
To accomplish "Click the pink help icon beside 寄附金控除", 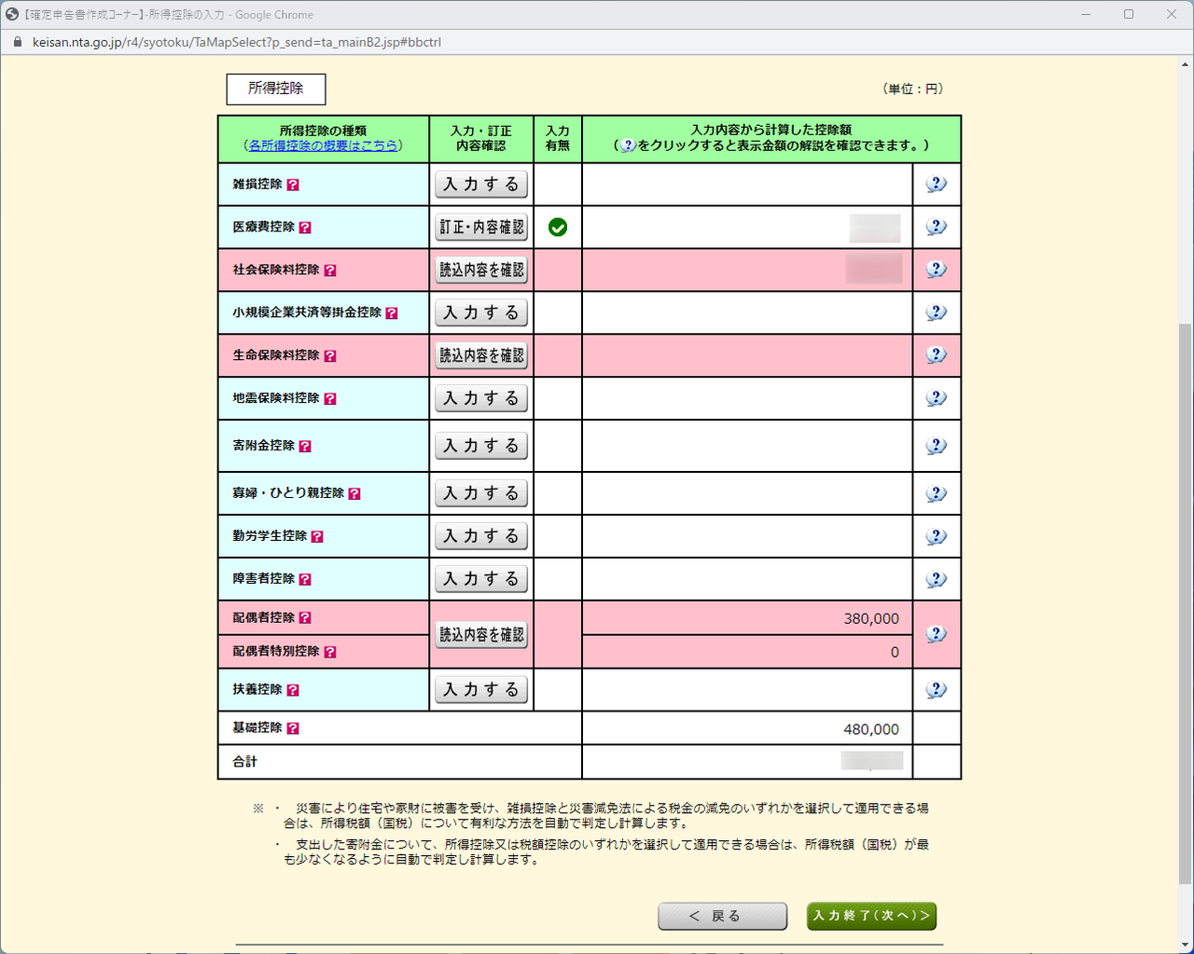I will (x=305, y=447).
